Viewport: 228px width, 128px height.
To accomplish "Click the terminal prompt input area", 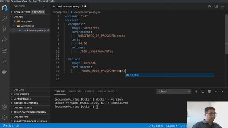I will [x=97, y=107].
